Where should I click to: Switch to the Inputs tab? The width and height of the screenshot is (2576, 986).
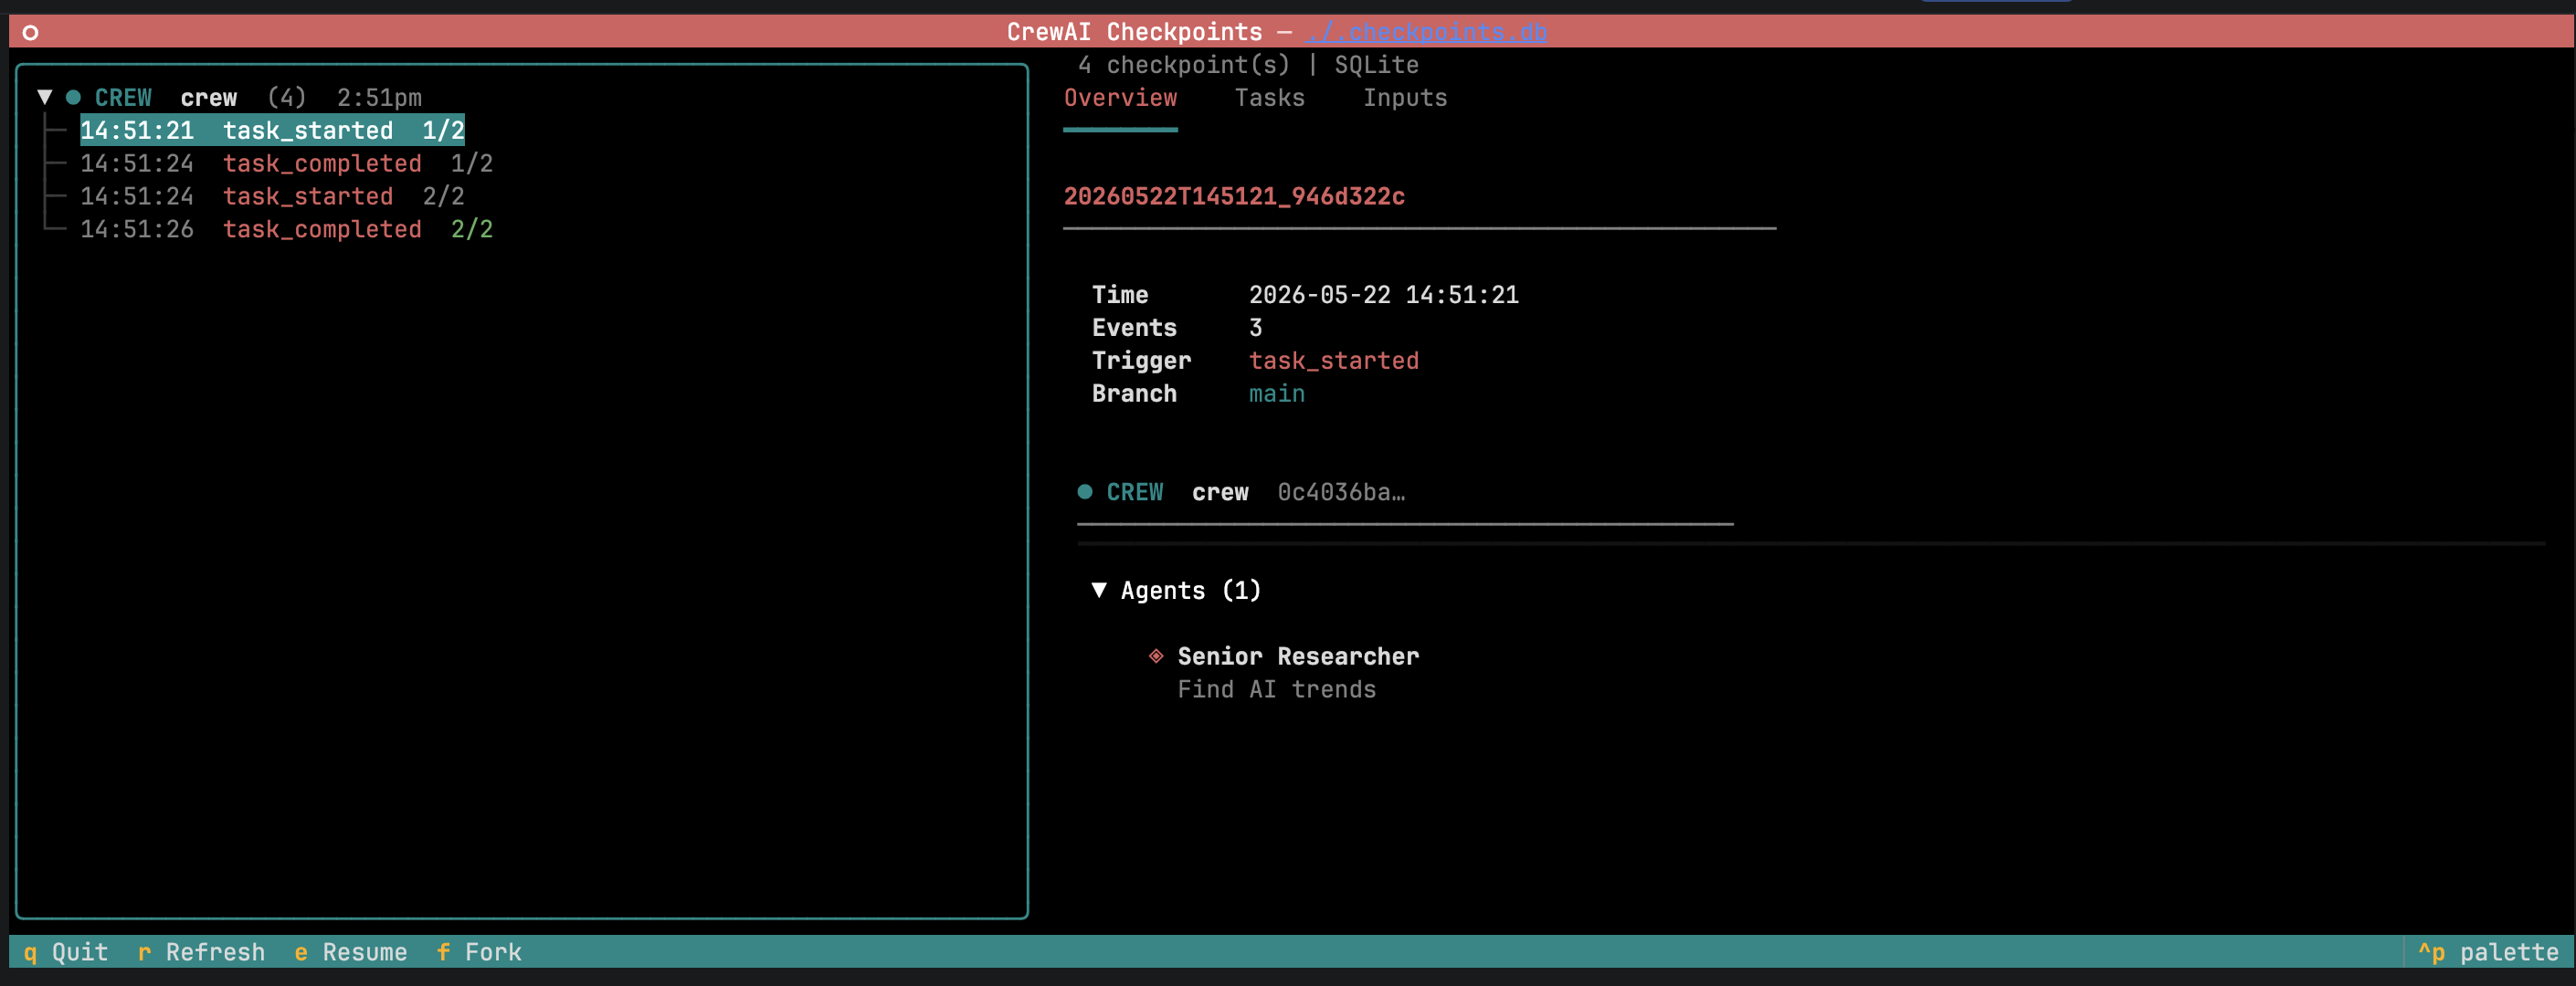pos(1405,98)
